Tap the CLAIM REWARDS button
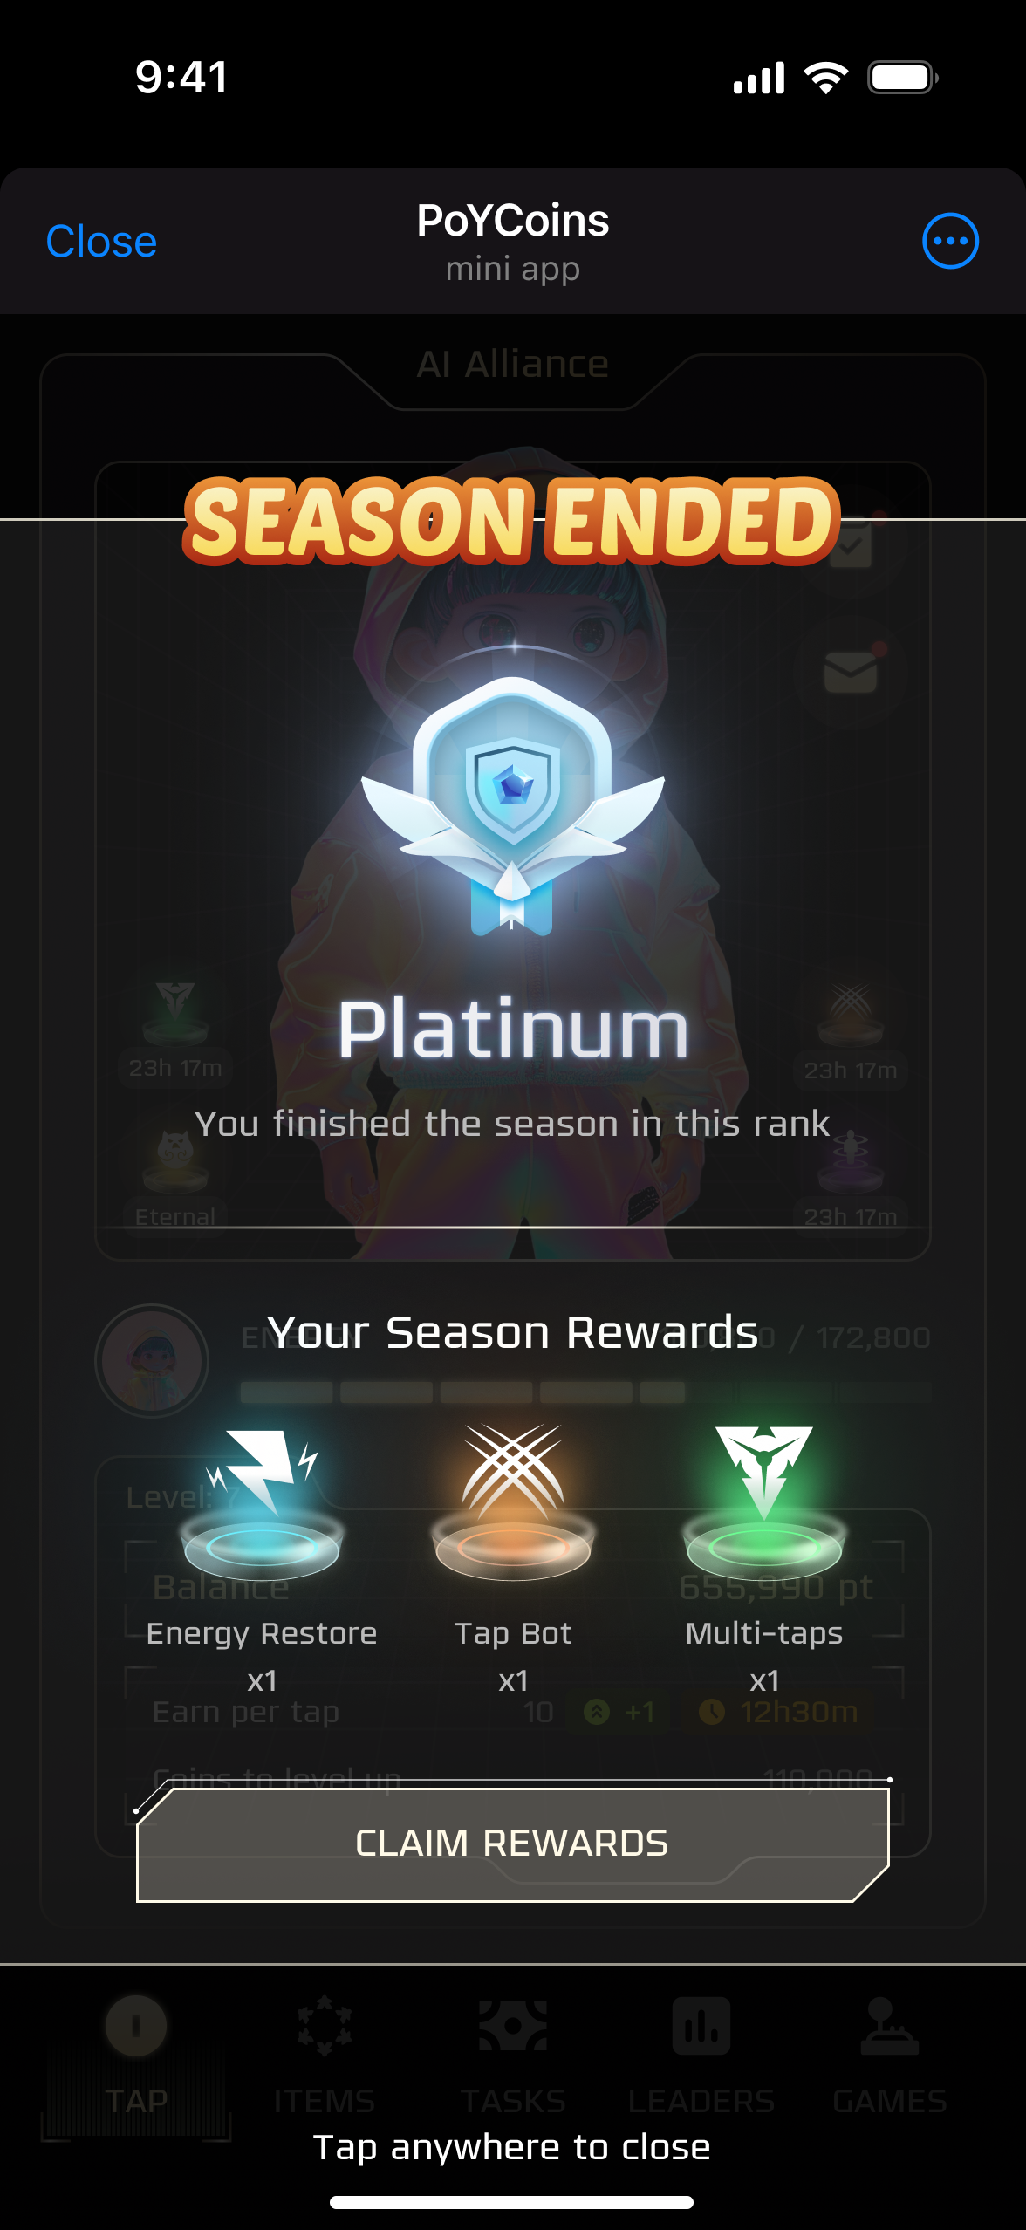The height and width of the screenshot is (2230, 1026). pos(513,1843)
